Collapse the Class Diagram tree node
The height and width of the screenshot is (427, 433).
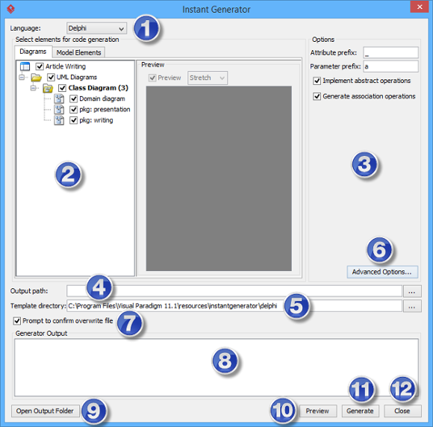pos(33,88)
